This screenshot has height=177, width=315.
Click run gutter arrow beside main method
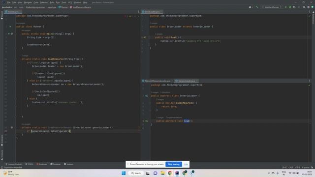[9, 34]
